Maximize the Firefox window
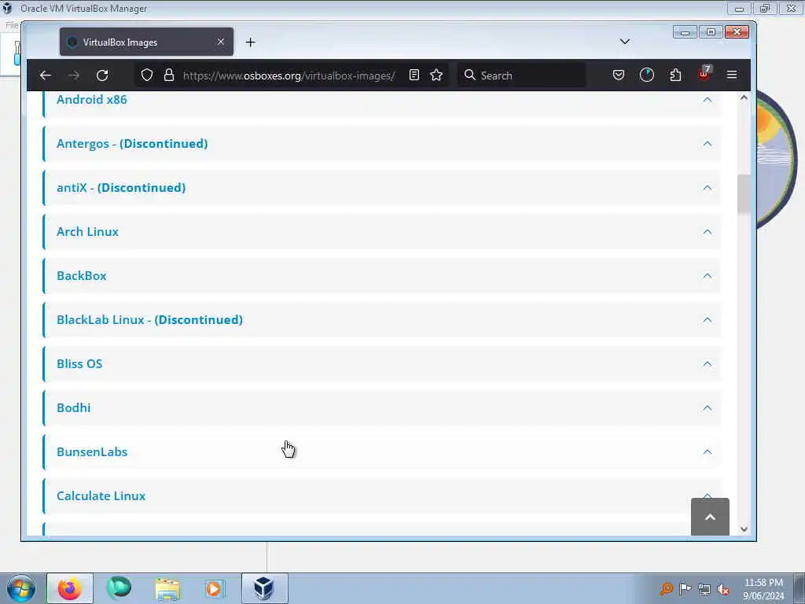 click(x=711, y=32)
